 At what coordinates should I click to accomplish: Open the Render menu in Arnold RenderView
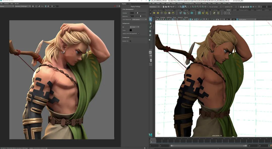click(17, 4)
